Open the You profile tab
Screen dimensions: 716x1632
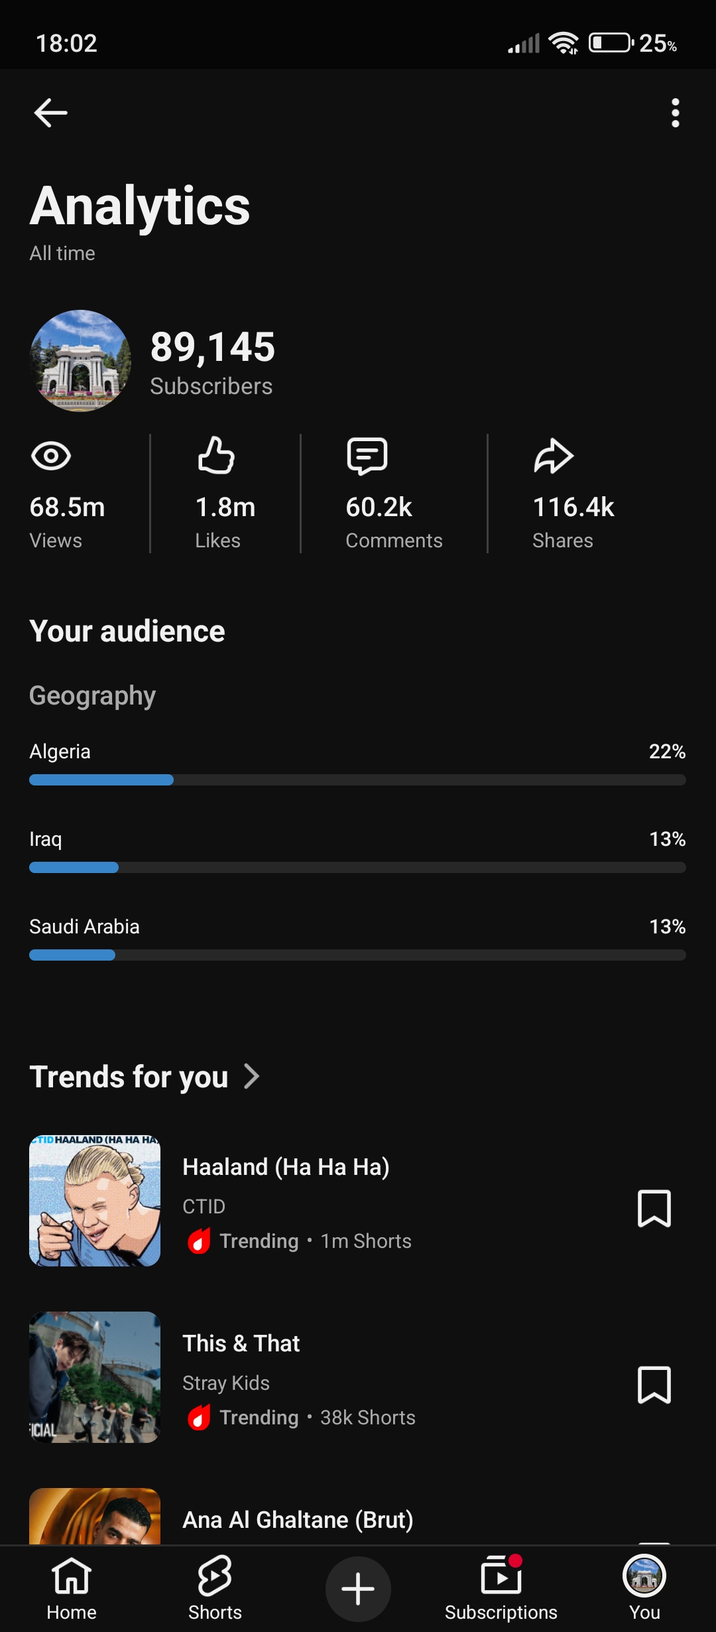(644, 1589)
